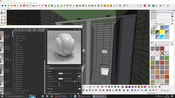175x98 pixels.
Task: Click the In Model home icon beside Glass and Mirrors
Action: point(156,24)
